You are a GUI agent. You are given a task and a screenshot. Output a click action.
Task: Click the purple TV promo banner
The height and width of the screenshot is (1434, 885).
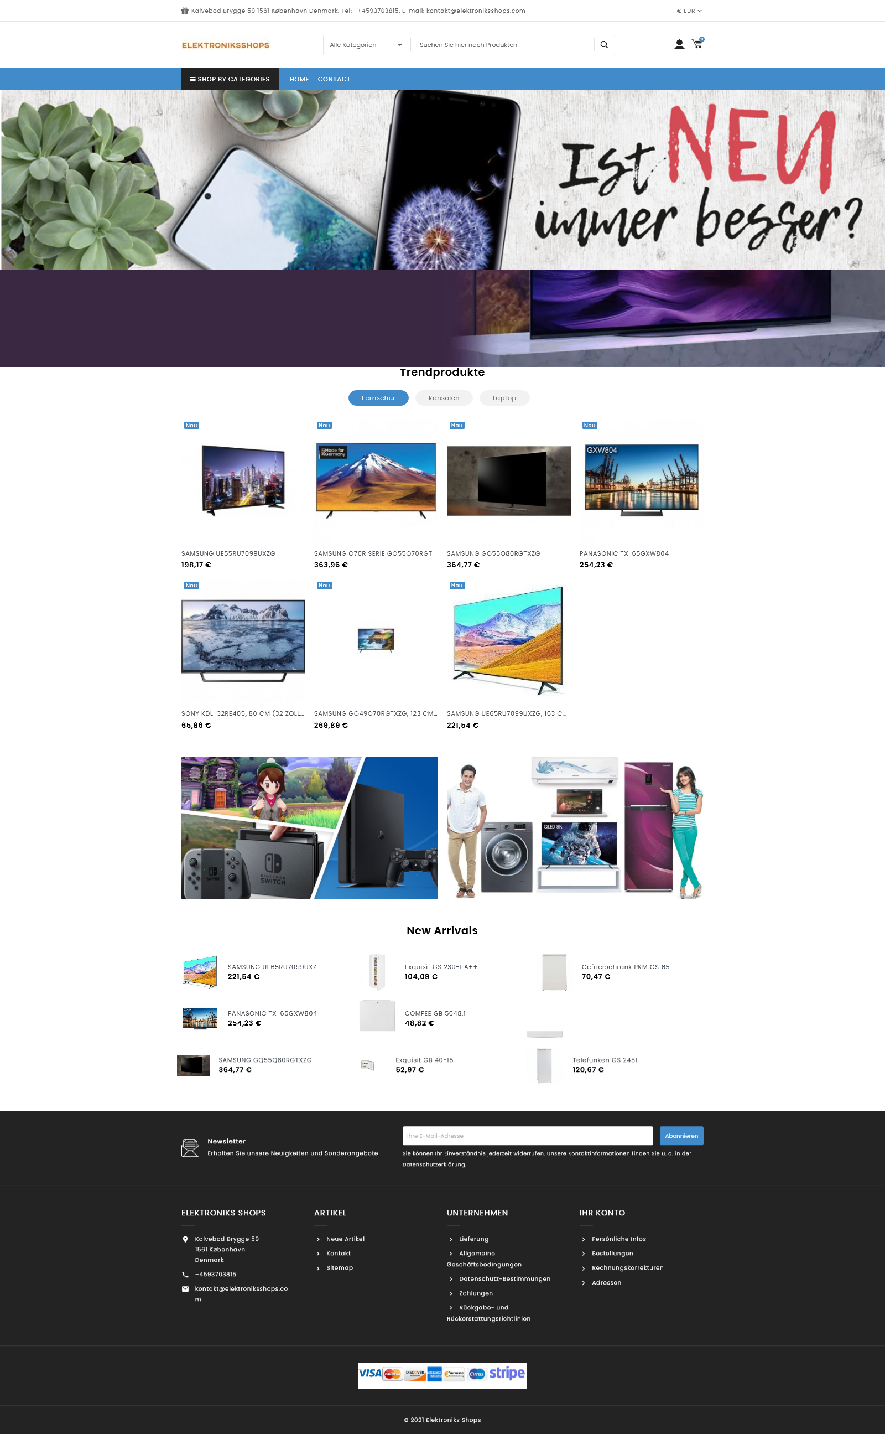[442, 319]
